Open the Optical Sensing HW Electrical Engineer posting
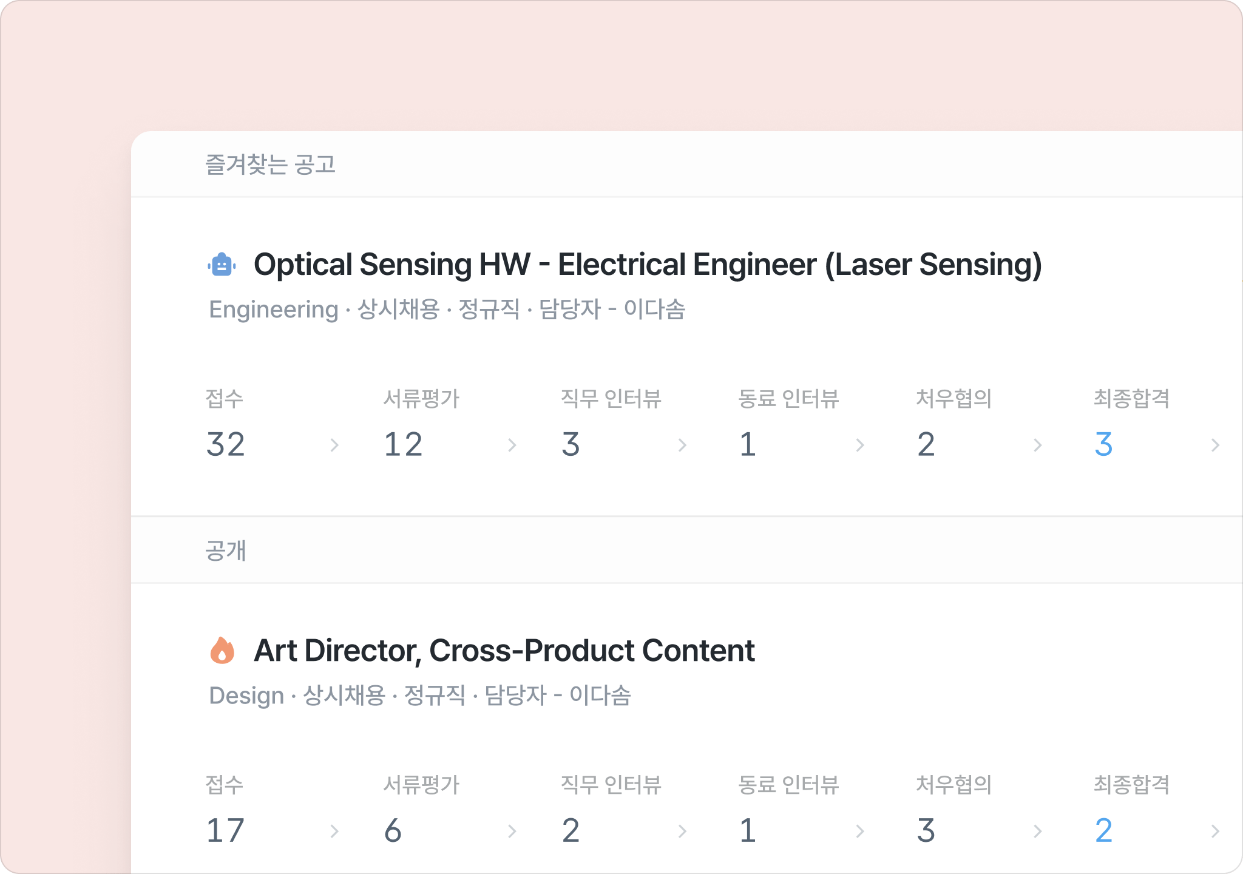This screenshot has height=874, width=1243. (x=647, y=265)
